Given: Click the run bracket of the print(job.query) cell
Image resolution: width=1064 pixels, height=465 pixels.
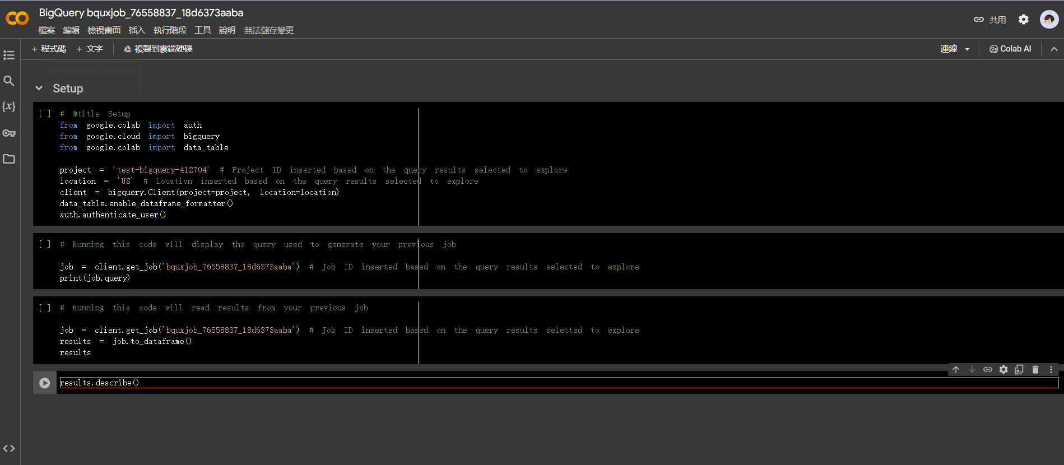Looking at the screenshot, I should point(45,244).
